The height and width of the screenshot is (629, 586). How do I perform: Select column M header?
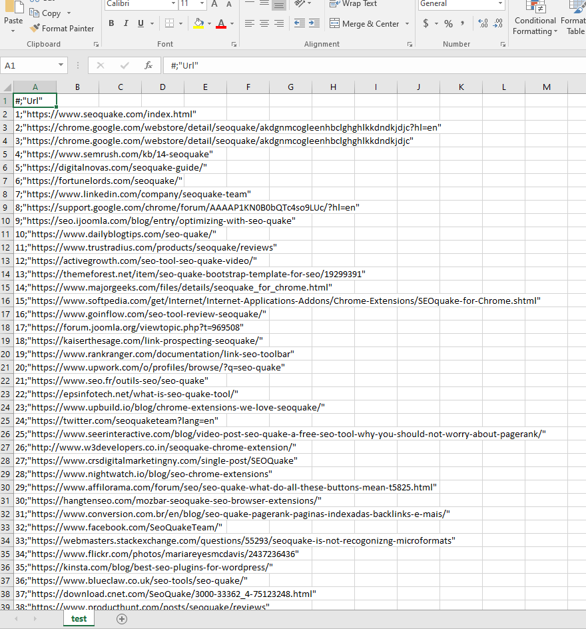(547, 87)
